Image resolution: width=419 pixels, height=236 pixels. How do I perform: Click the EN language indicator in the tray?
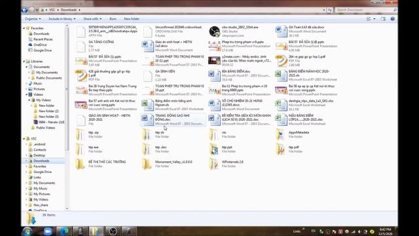tap(313, 231)
